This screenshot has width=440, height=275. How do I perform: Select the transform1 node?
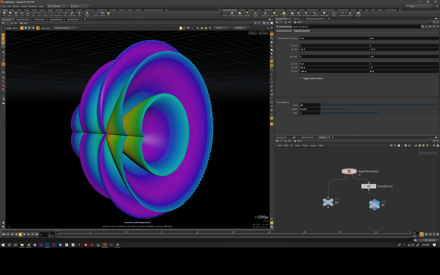tap(369, 186)
